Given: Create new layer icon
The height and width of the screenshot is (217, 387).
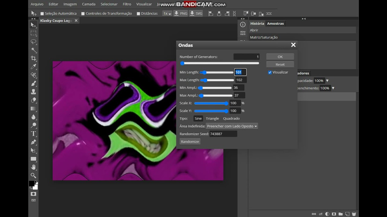Looking at the screenshot, I should 347,214.
